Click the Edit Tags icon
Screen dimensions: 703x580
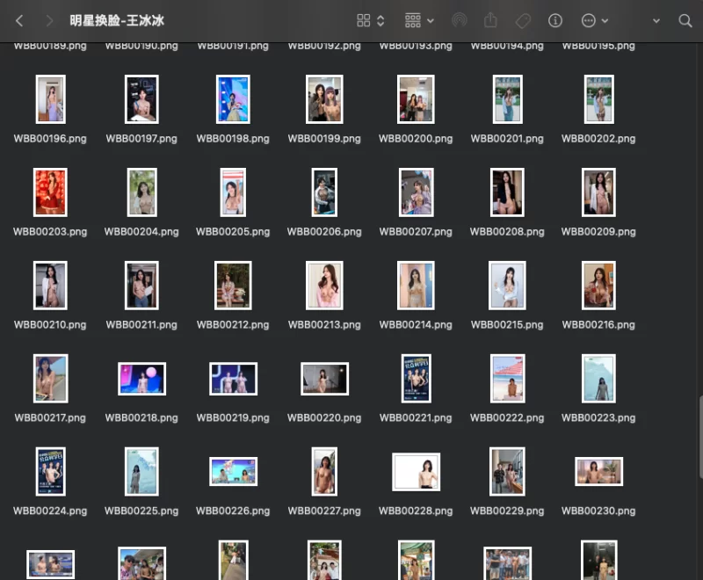tap(523, 20)
